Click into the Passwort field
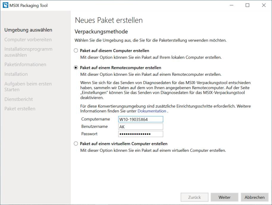272x205 pixels. point(141,134)
